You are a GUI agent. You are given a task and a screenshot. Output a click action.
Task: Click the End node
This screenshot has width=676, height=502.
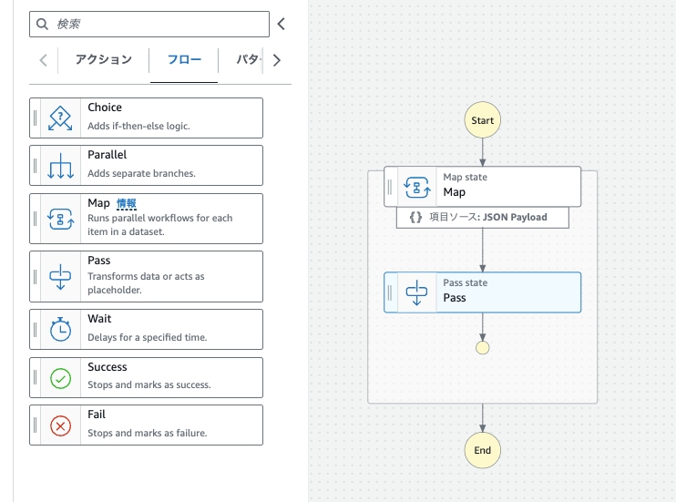click(x=483, y=450)
